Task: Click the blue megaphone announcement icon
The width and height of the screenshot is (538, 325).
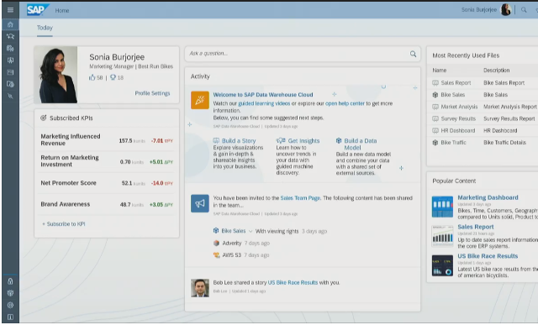Action: (x=200, y=203)
